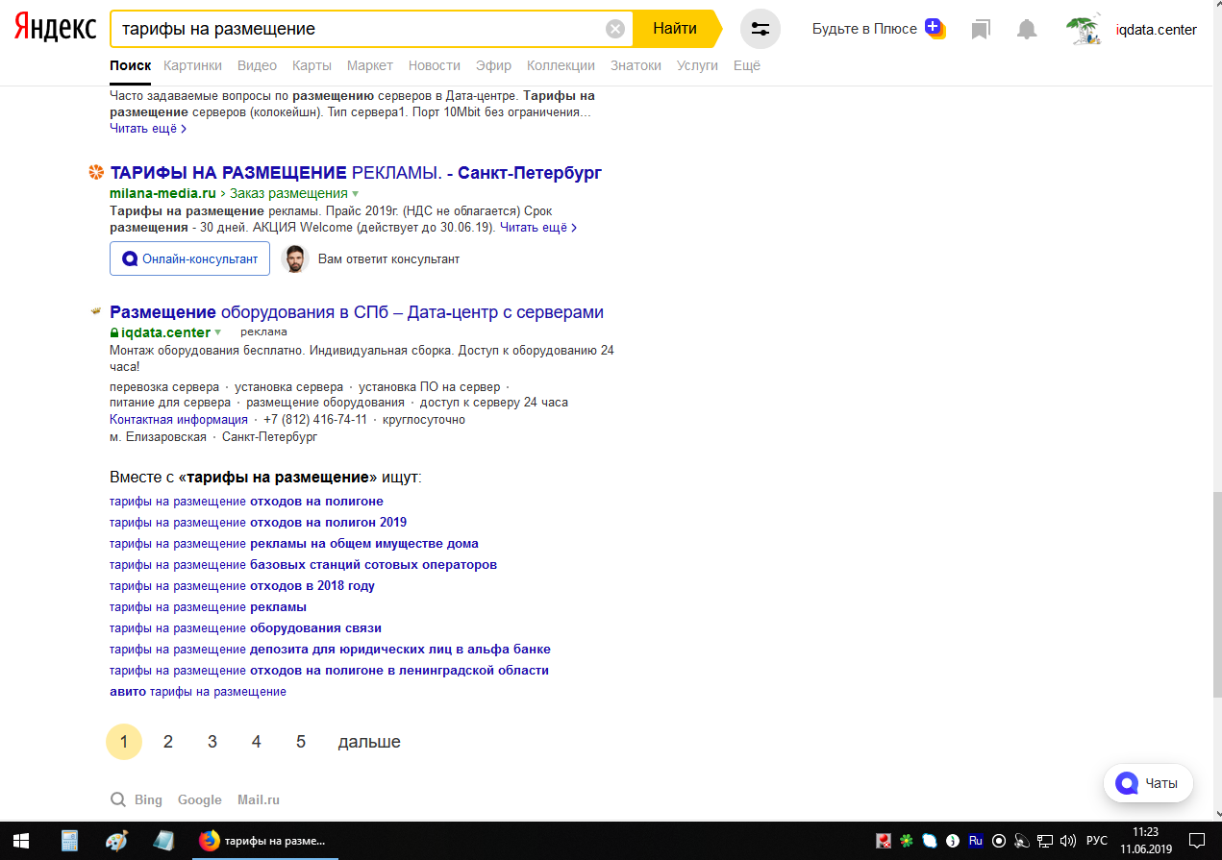Open the Yandex logo homepage

[55, 28]
